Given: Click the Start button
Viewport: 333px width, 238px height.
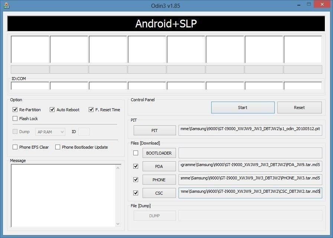Looking at the screenshot, I should 243,108.
